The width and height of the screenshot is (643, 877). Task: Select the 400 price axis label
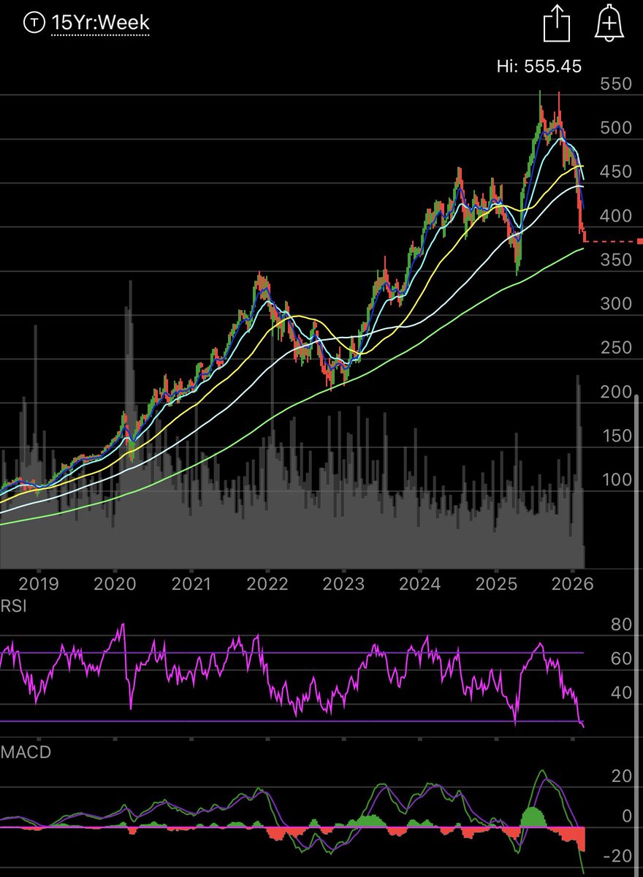615,216
